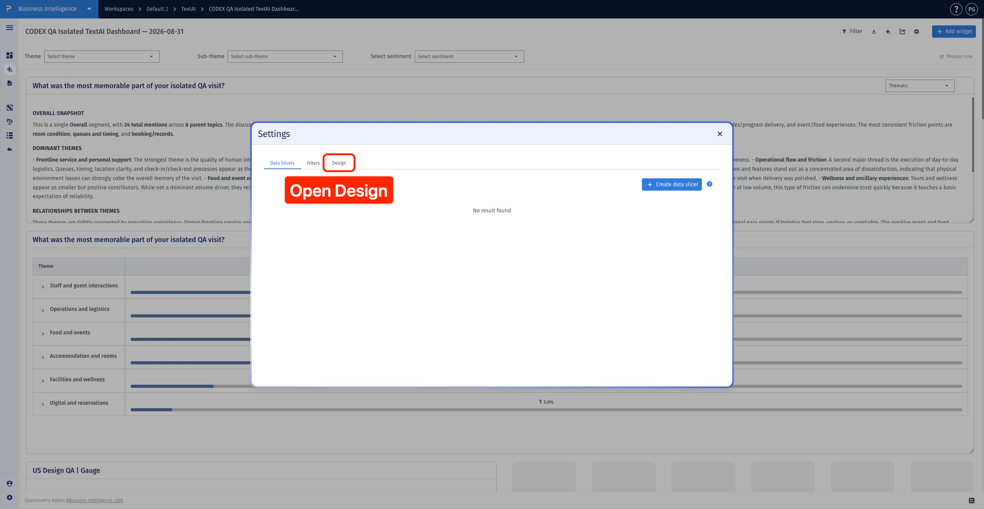Open the PG user avatar menu
This screenshot has height=509, width=984.
click(x=972, y=9)
